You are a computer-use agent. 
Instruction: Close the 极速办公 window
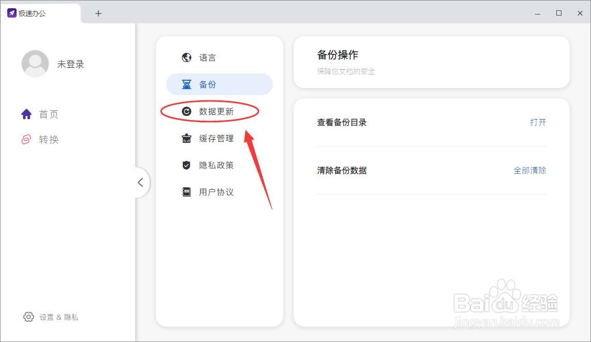[x=580, y=13]
